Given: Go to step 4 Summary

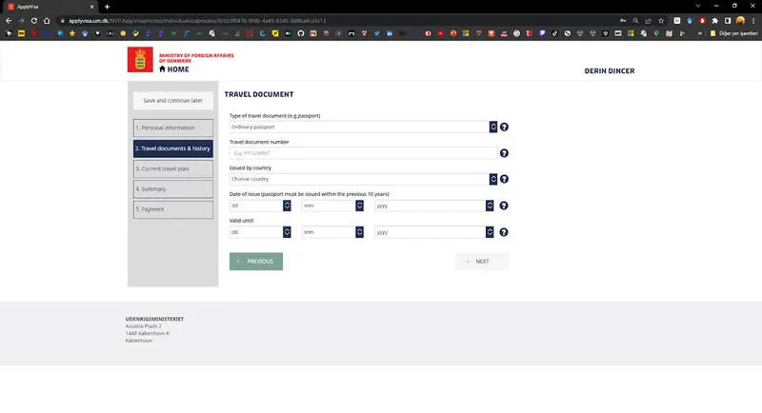Looking at the screenshot, I should tap(173, 189).
